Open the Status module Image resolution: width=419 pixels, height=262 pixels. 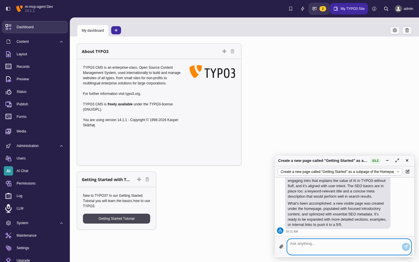35,92
